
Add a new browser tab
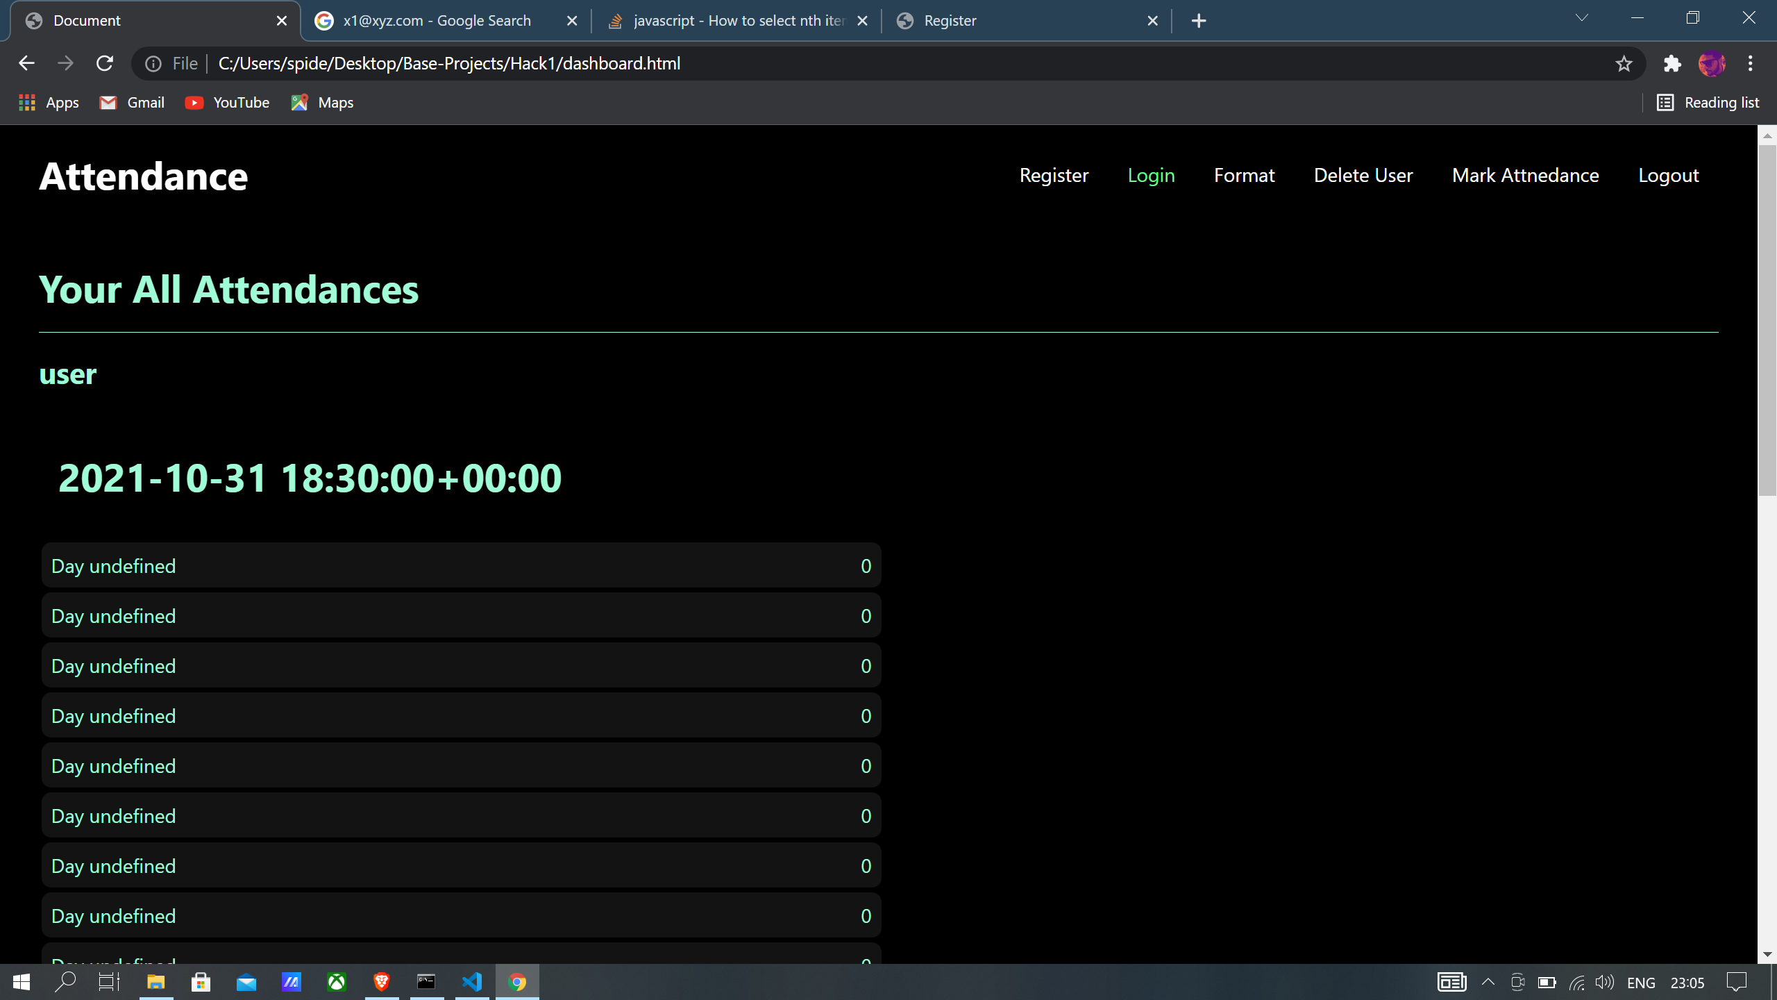pyautogui.click(x=1199, y=21)
